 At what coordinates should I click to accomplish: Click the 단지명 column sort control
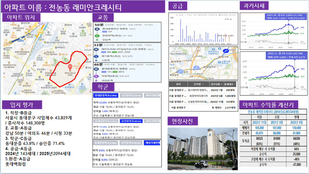[x=202, y=84]
